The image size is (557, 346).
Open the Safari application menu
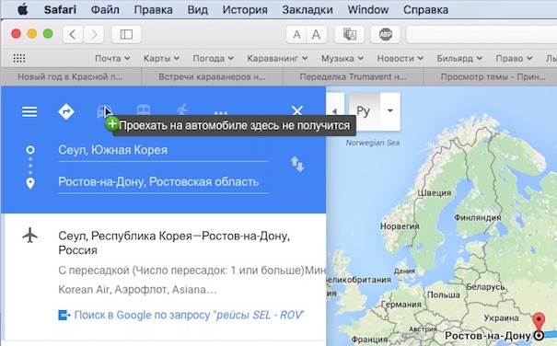(60, 9)
